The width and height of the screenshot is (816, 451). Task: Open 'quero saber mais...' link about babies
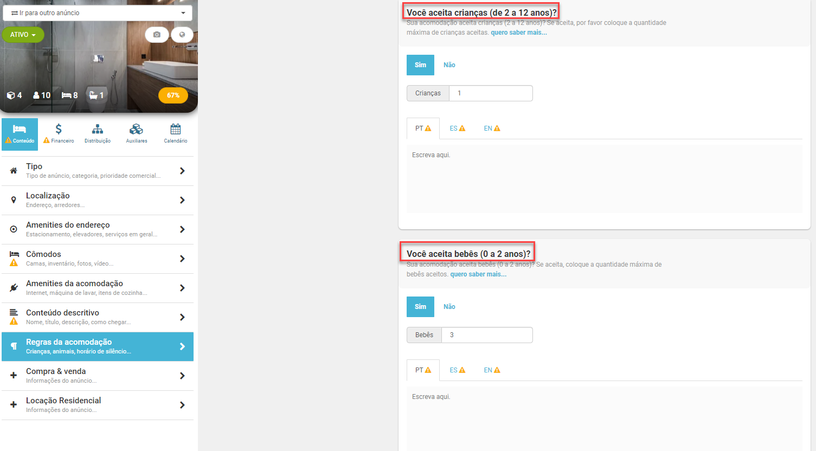(478, 274)
